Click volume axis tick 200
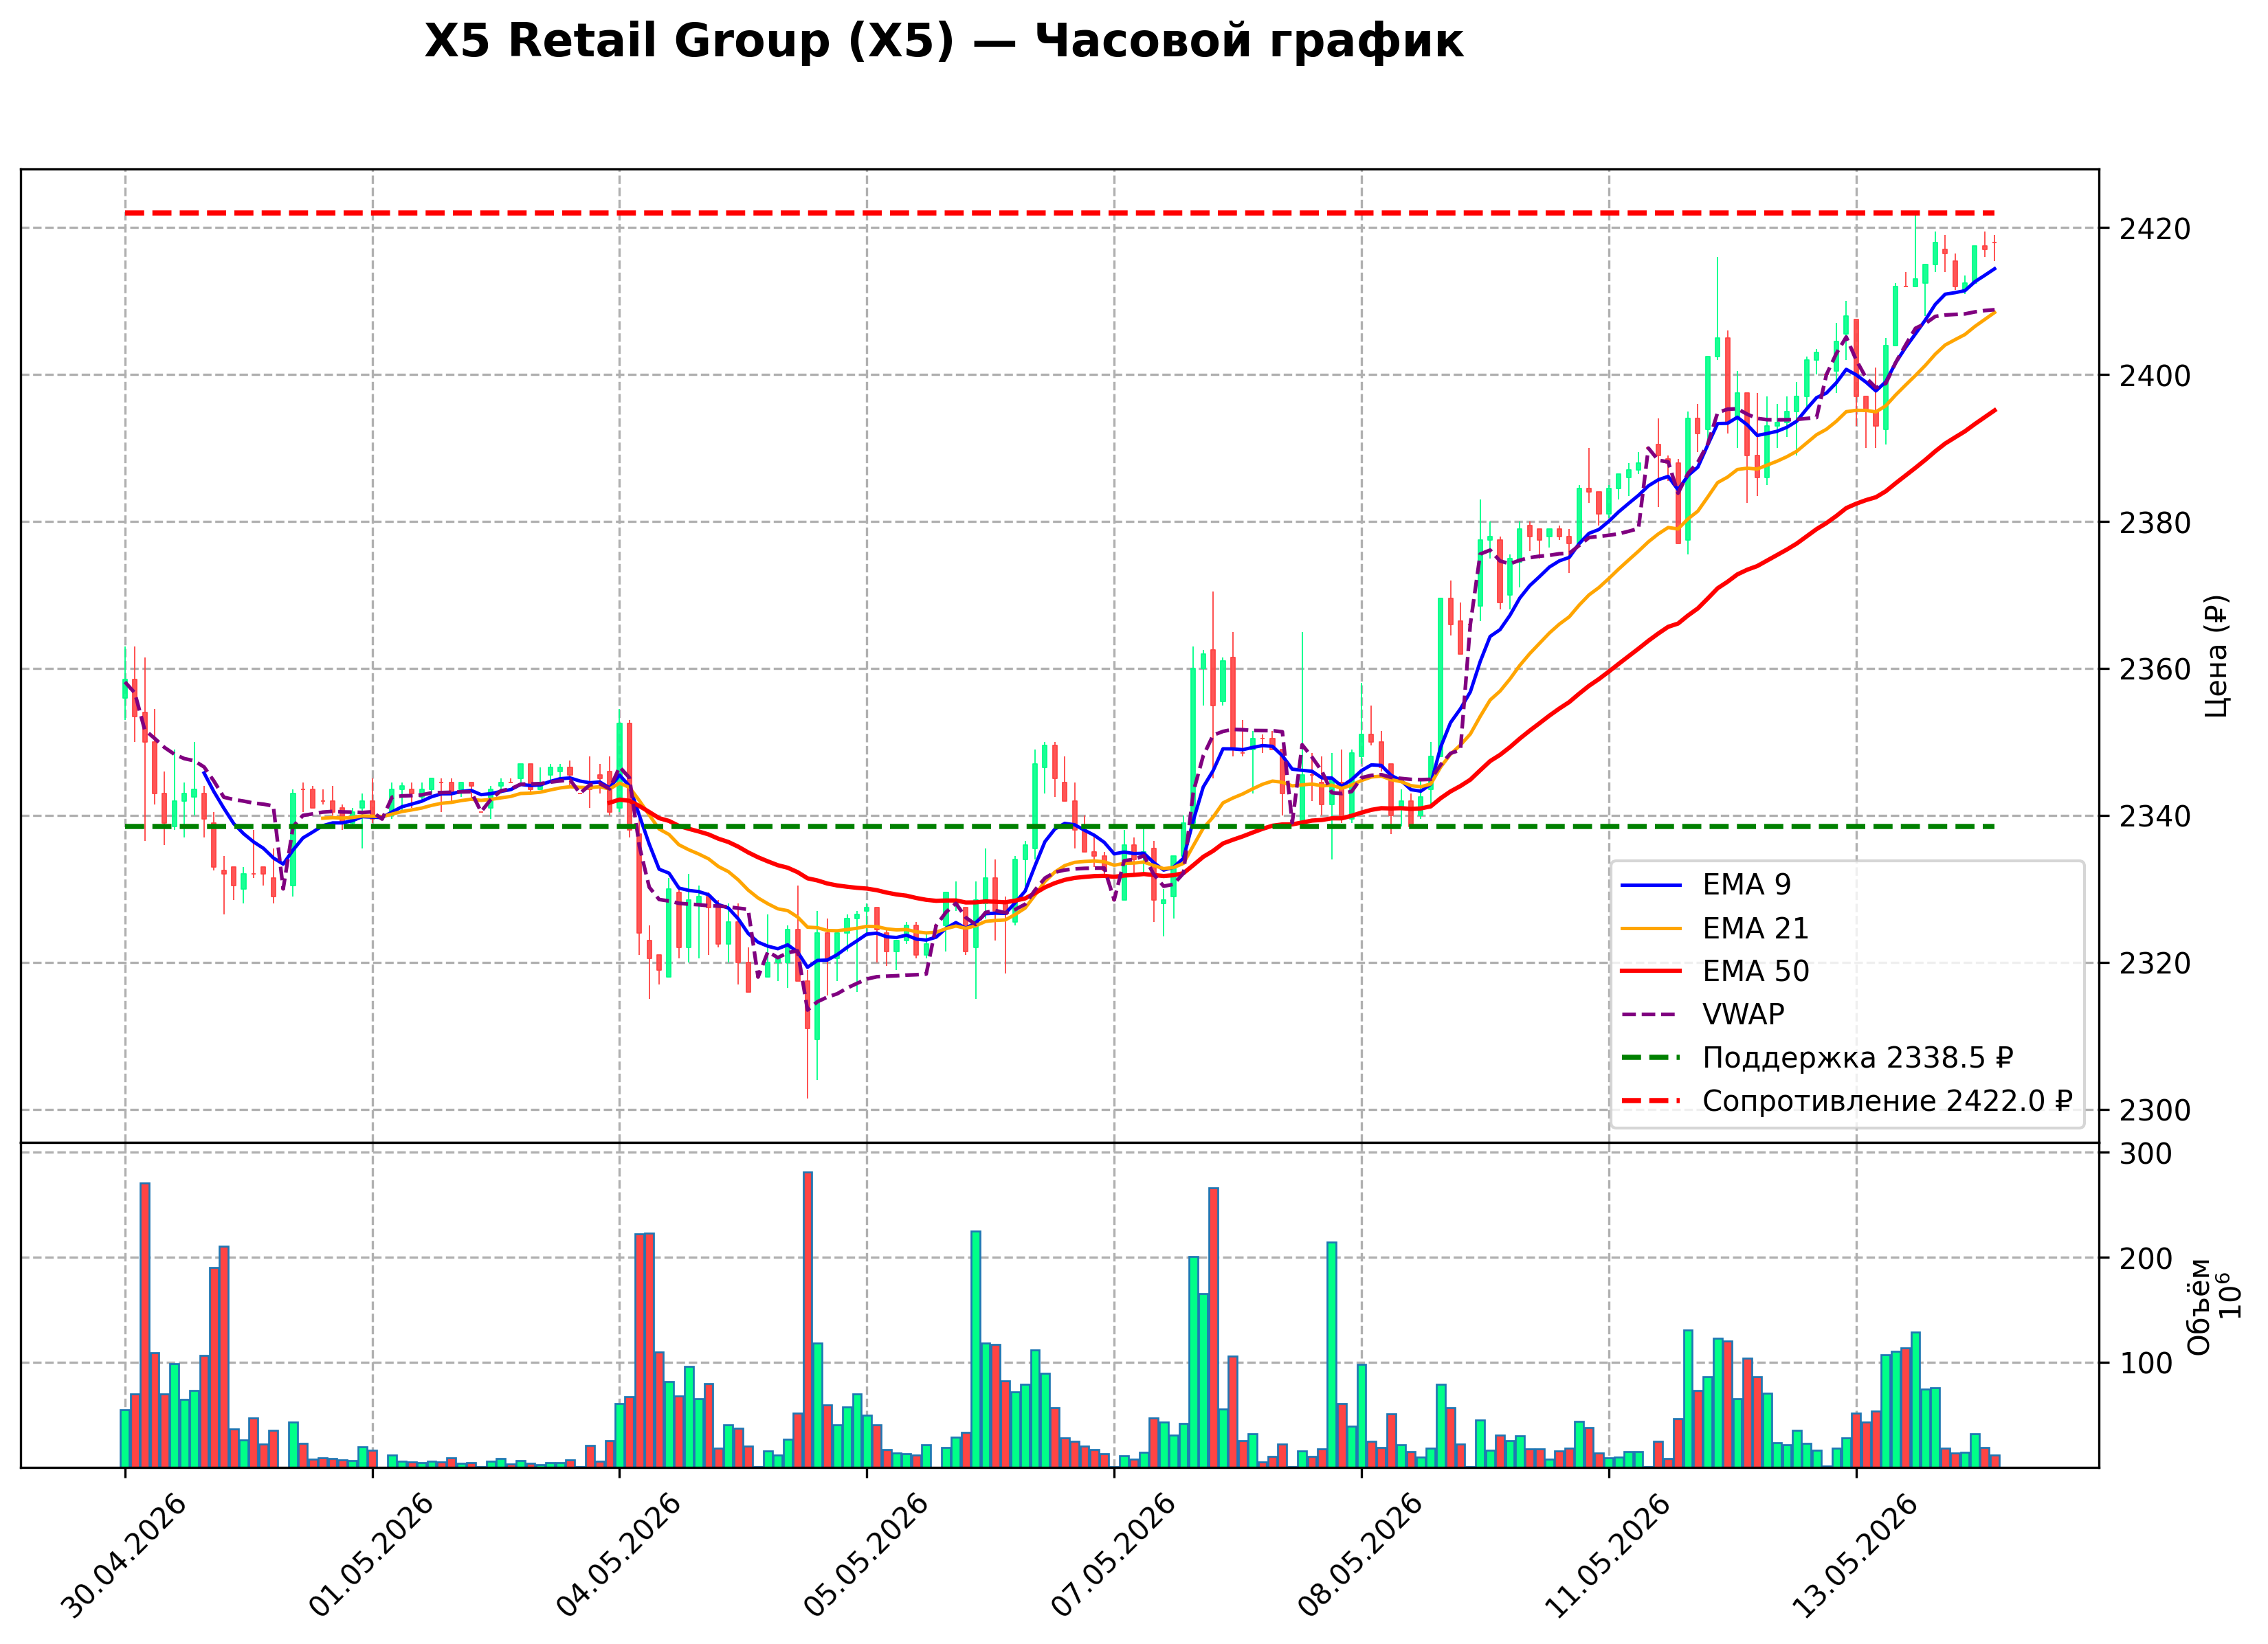 [x=2145, y=1259]
